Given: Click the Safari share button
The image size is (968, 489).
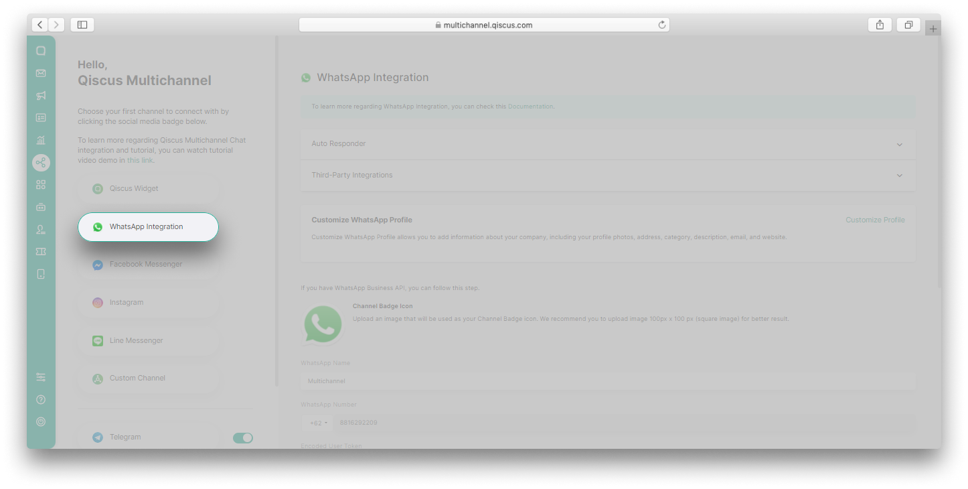Looking at the screenshot, I should click(x=880, y=25).
